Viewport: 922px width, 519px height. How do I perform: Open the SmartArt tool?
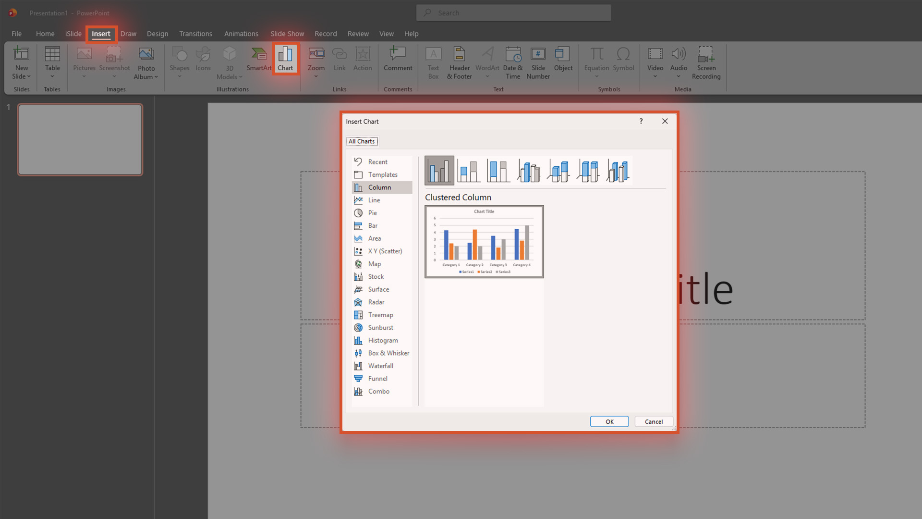(x=259, y=59)
